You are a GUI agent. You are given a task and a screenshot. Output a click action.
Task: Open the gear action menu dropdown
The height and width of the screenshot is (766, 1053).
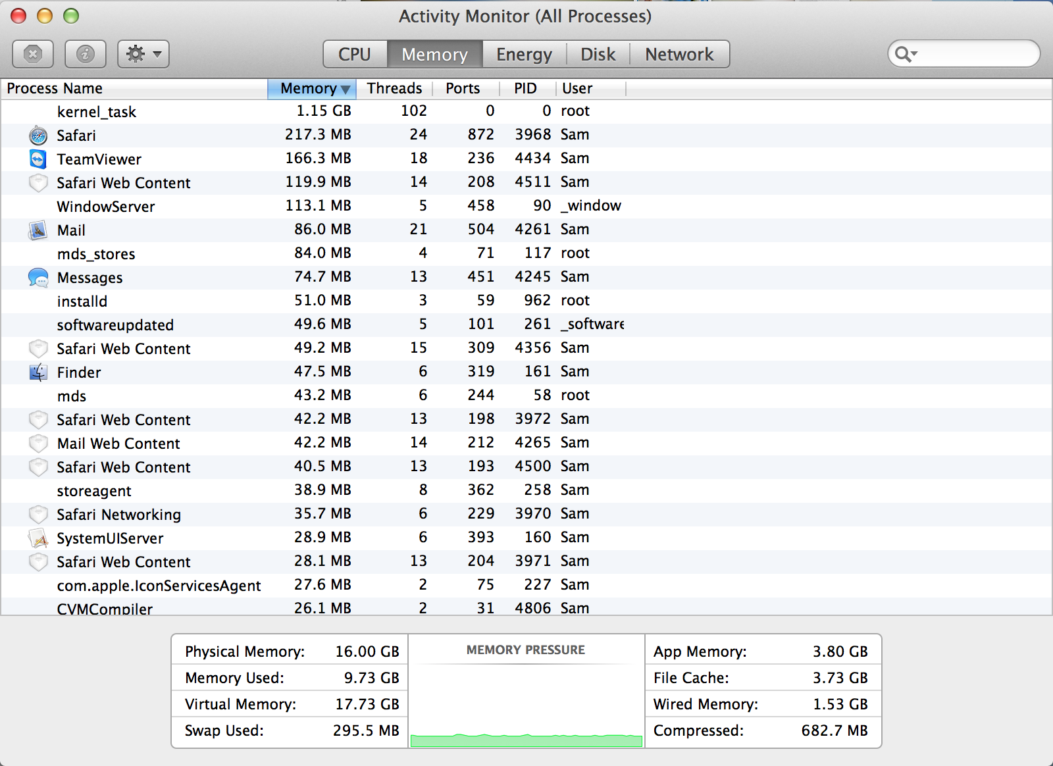[x=143, y=54]
